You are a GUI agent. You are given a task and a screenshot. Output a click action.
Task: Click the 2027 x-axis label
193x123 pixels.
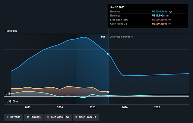tap(157, 107)
